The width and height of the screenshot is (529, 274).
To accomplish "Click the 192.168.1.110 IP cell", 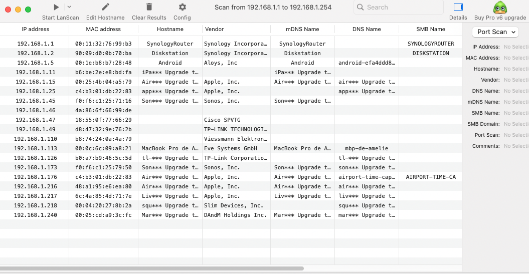I will pyautogui.click(x=36, y=139).
